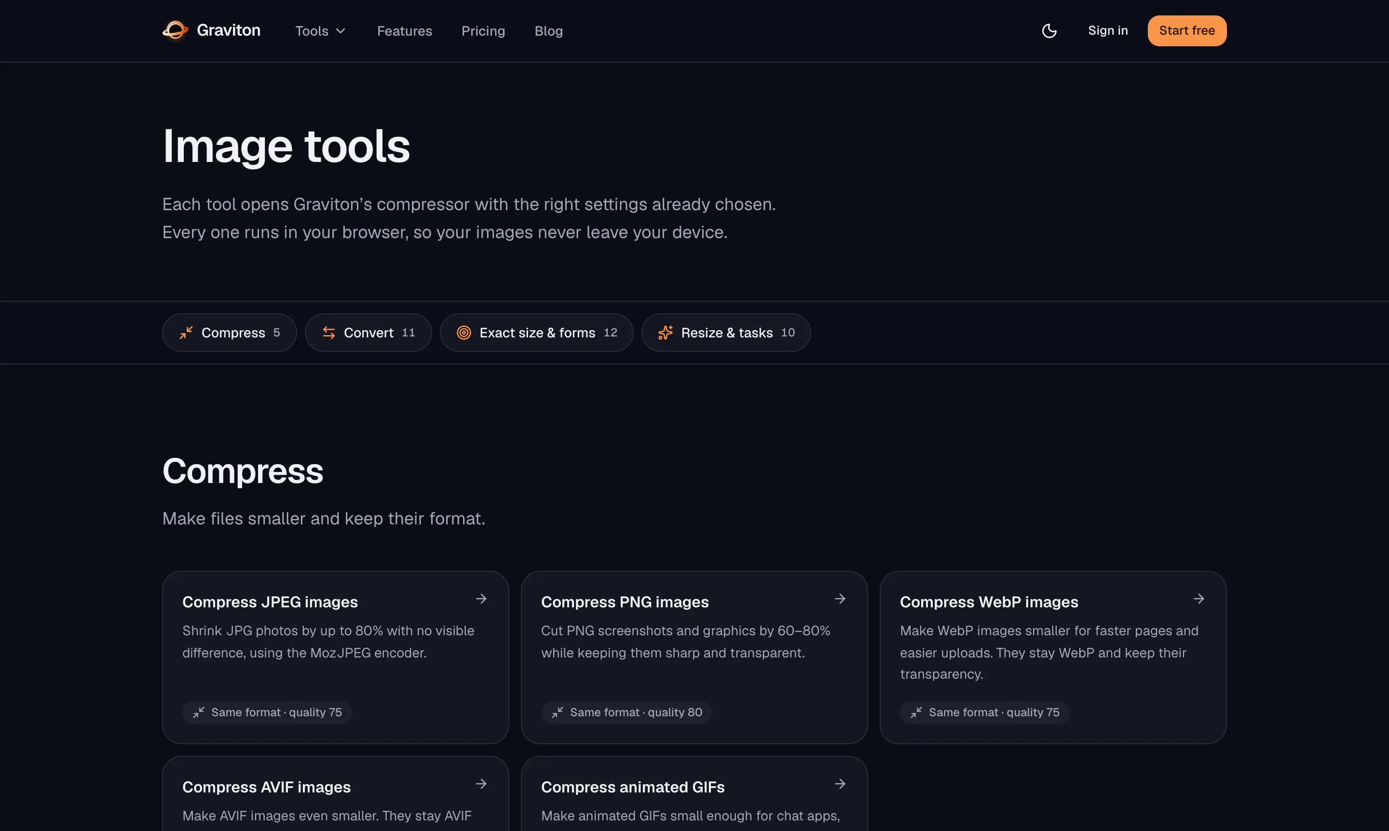Open the Compress WebP images title

(989, 602)
